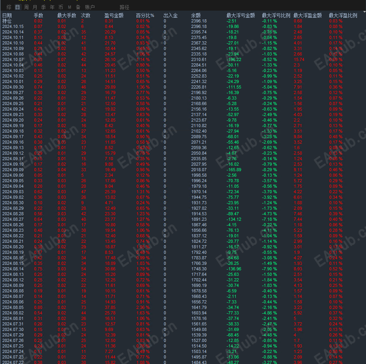Click max floating loss -134.12

234,219
